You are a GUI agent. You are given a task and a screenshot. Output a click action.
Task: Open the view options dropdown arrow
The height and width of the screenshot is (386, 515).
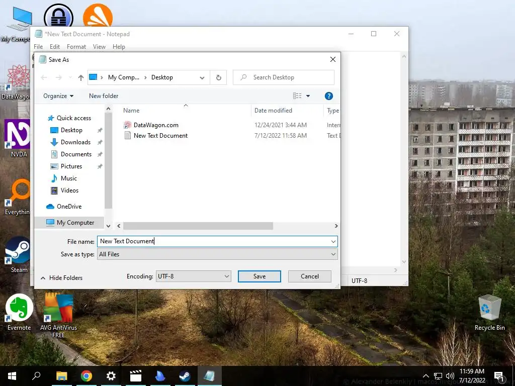click(x=308, y=96)
